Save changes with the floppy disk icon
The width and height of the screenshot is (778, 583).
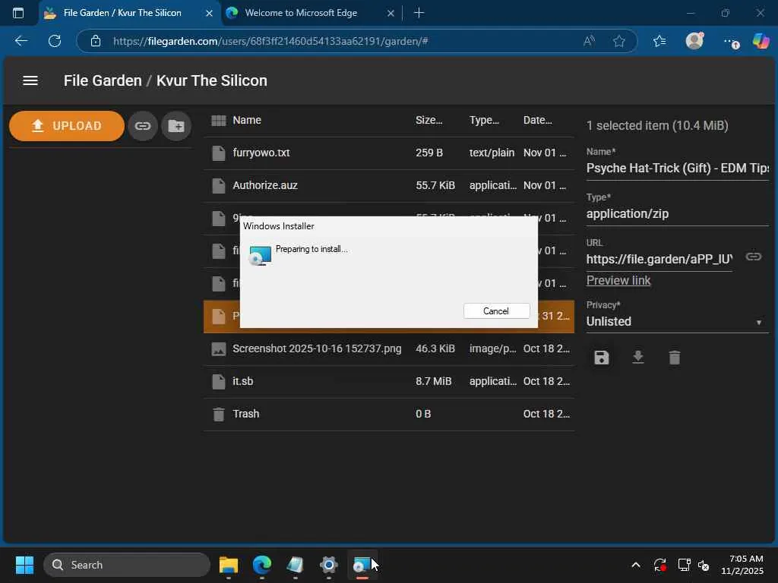pyautogui.click(x=602, y=358)
